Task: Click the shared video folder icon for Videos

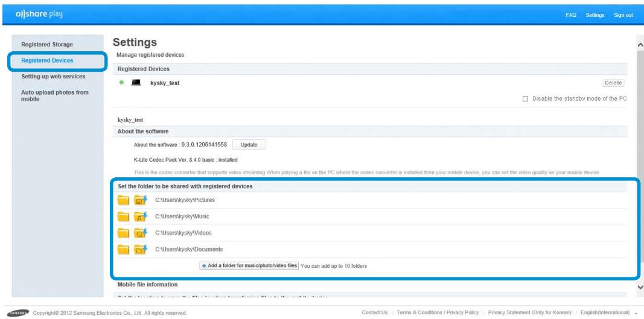Action: pyautogui.click(x=141, y=233)
